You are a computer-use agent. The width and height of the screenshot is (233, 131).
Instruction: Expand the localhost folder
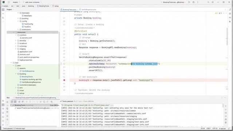(16, 43)
